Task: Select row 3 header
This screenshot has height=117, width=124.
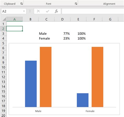Action: coord(3,34)
